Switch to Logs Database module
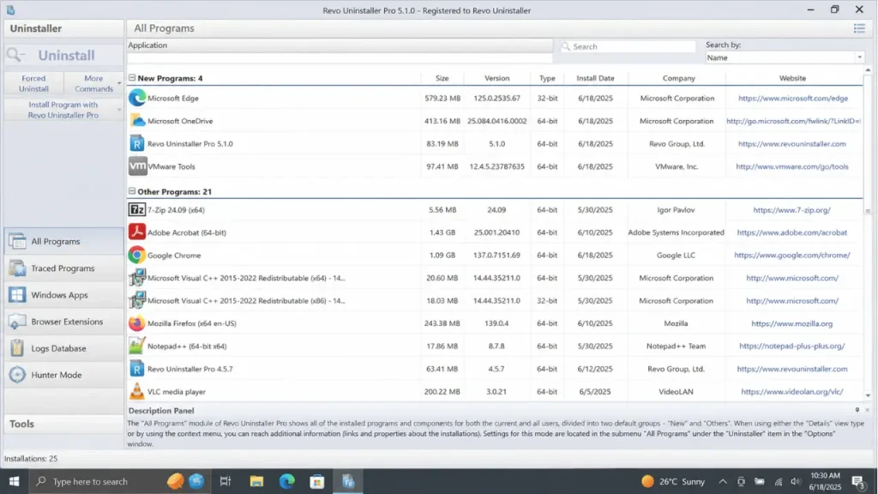 [x=63, y=348]
